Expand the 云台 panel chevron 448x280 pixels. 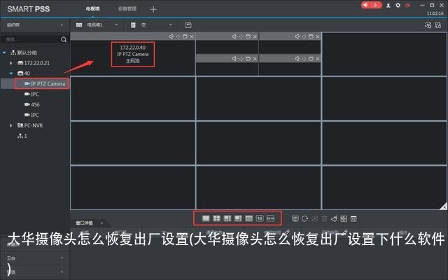click(62, 258)
